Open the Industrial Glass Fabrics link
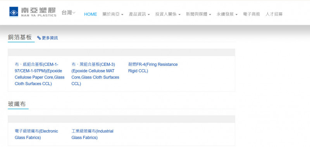 (x=92, y=134)
